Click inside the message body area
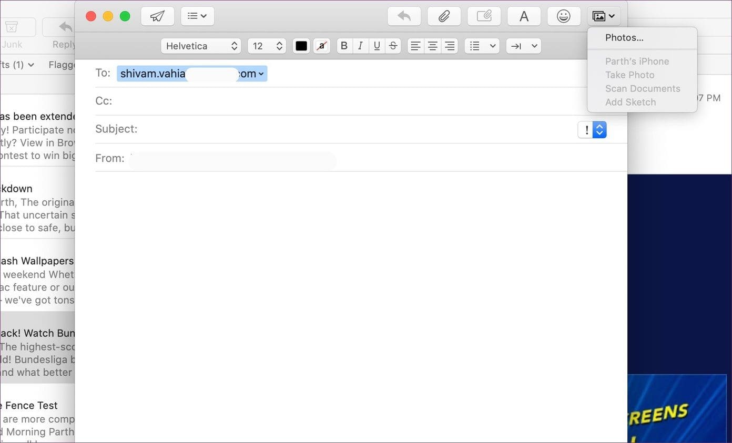This screenshot has width=732, height=443. click(x=351, y=307)
